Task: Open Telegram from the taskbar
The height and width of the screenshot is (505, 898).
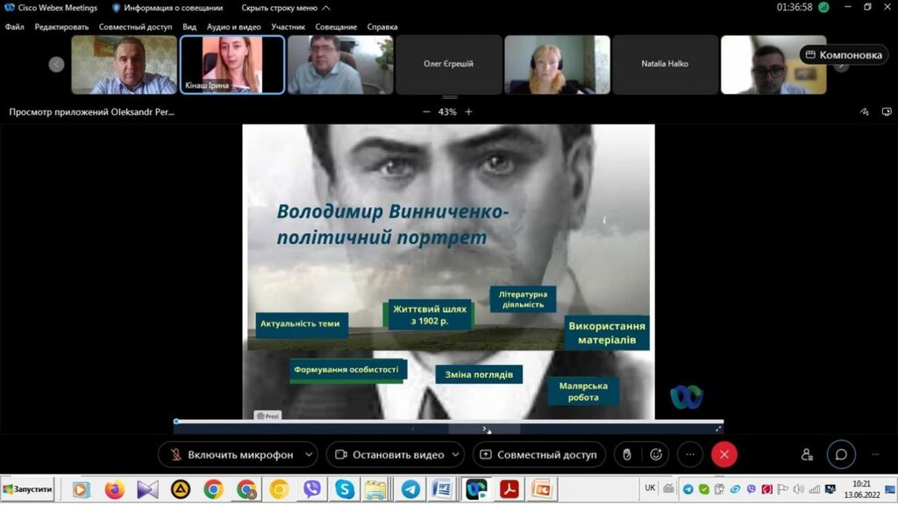Action: coord(410,489)
